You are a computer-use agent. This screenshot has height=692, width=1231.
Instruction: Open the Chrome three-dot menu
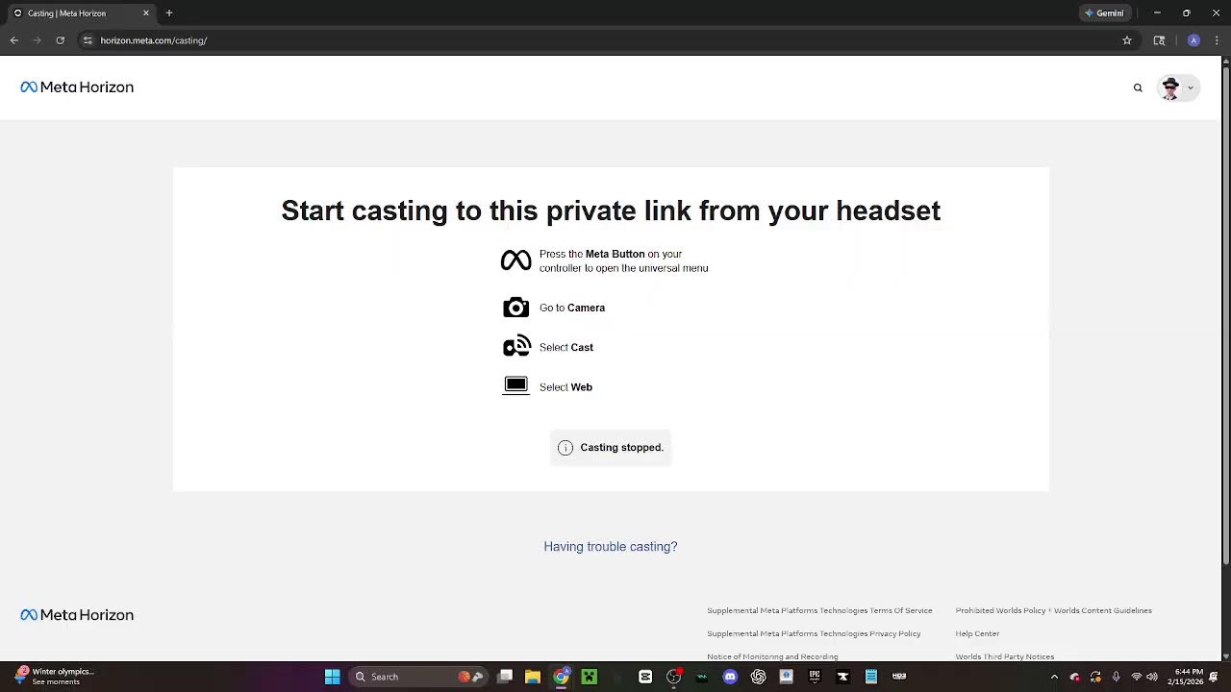[1217, 40]
